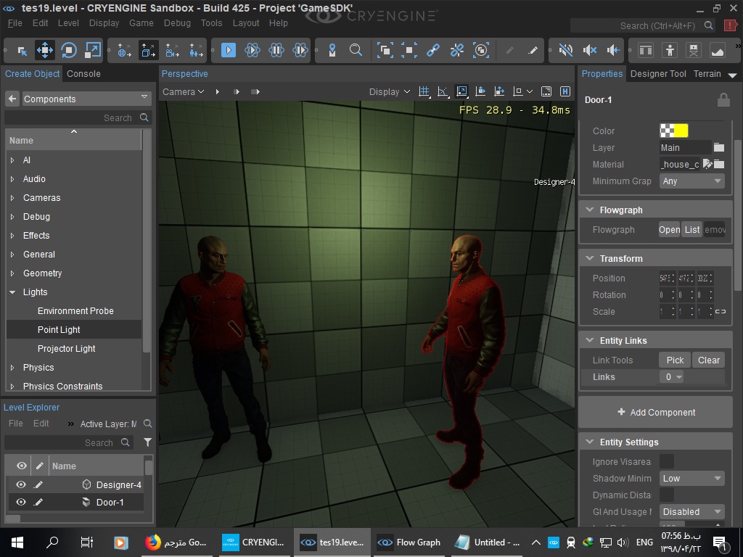Viewport: 743px width, 557px height.
Task: Click the world coordinate system icon
Action: click(x=125, y=50)
